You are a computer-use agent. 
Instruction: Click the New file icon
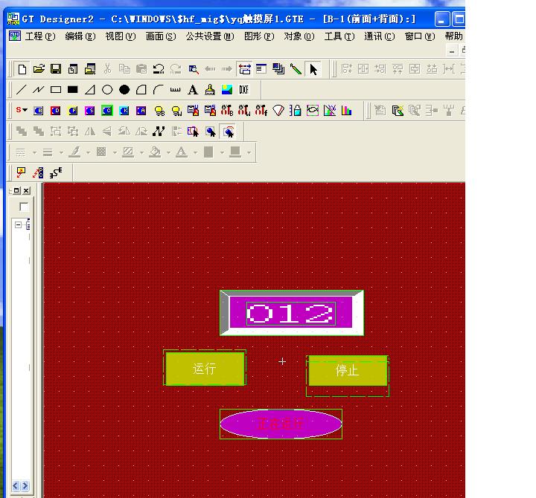click(22, 69)
